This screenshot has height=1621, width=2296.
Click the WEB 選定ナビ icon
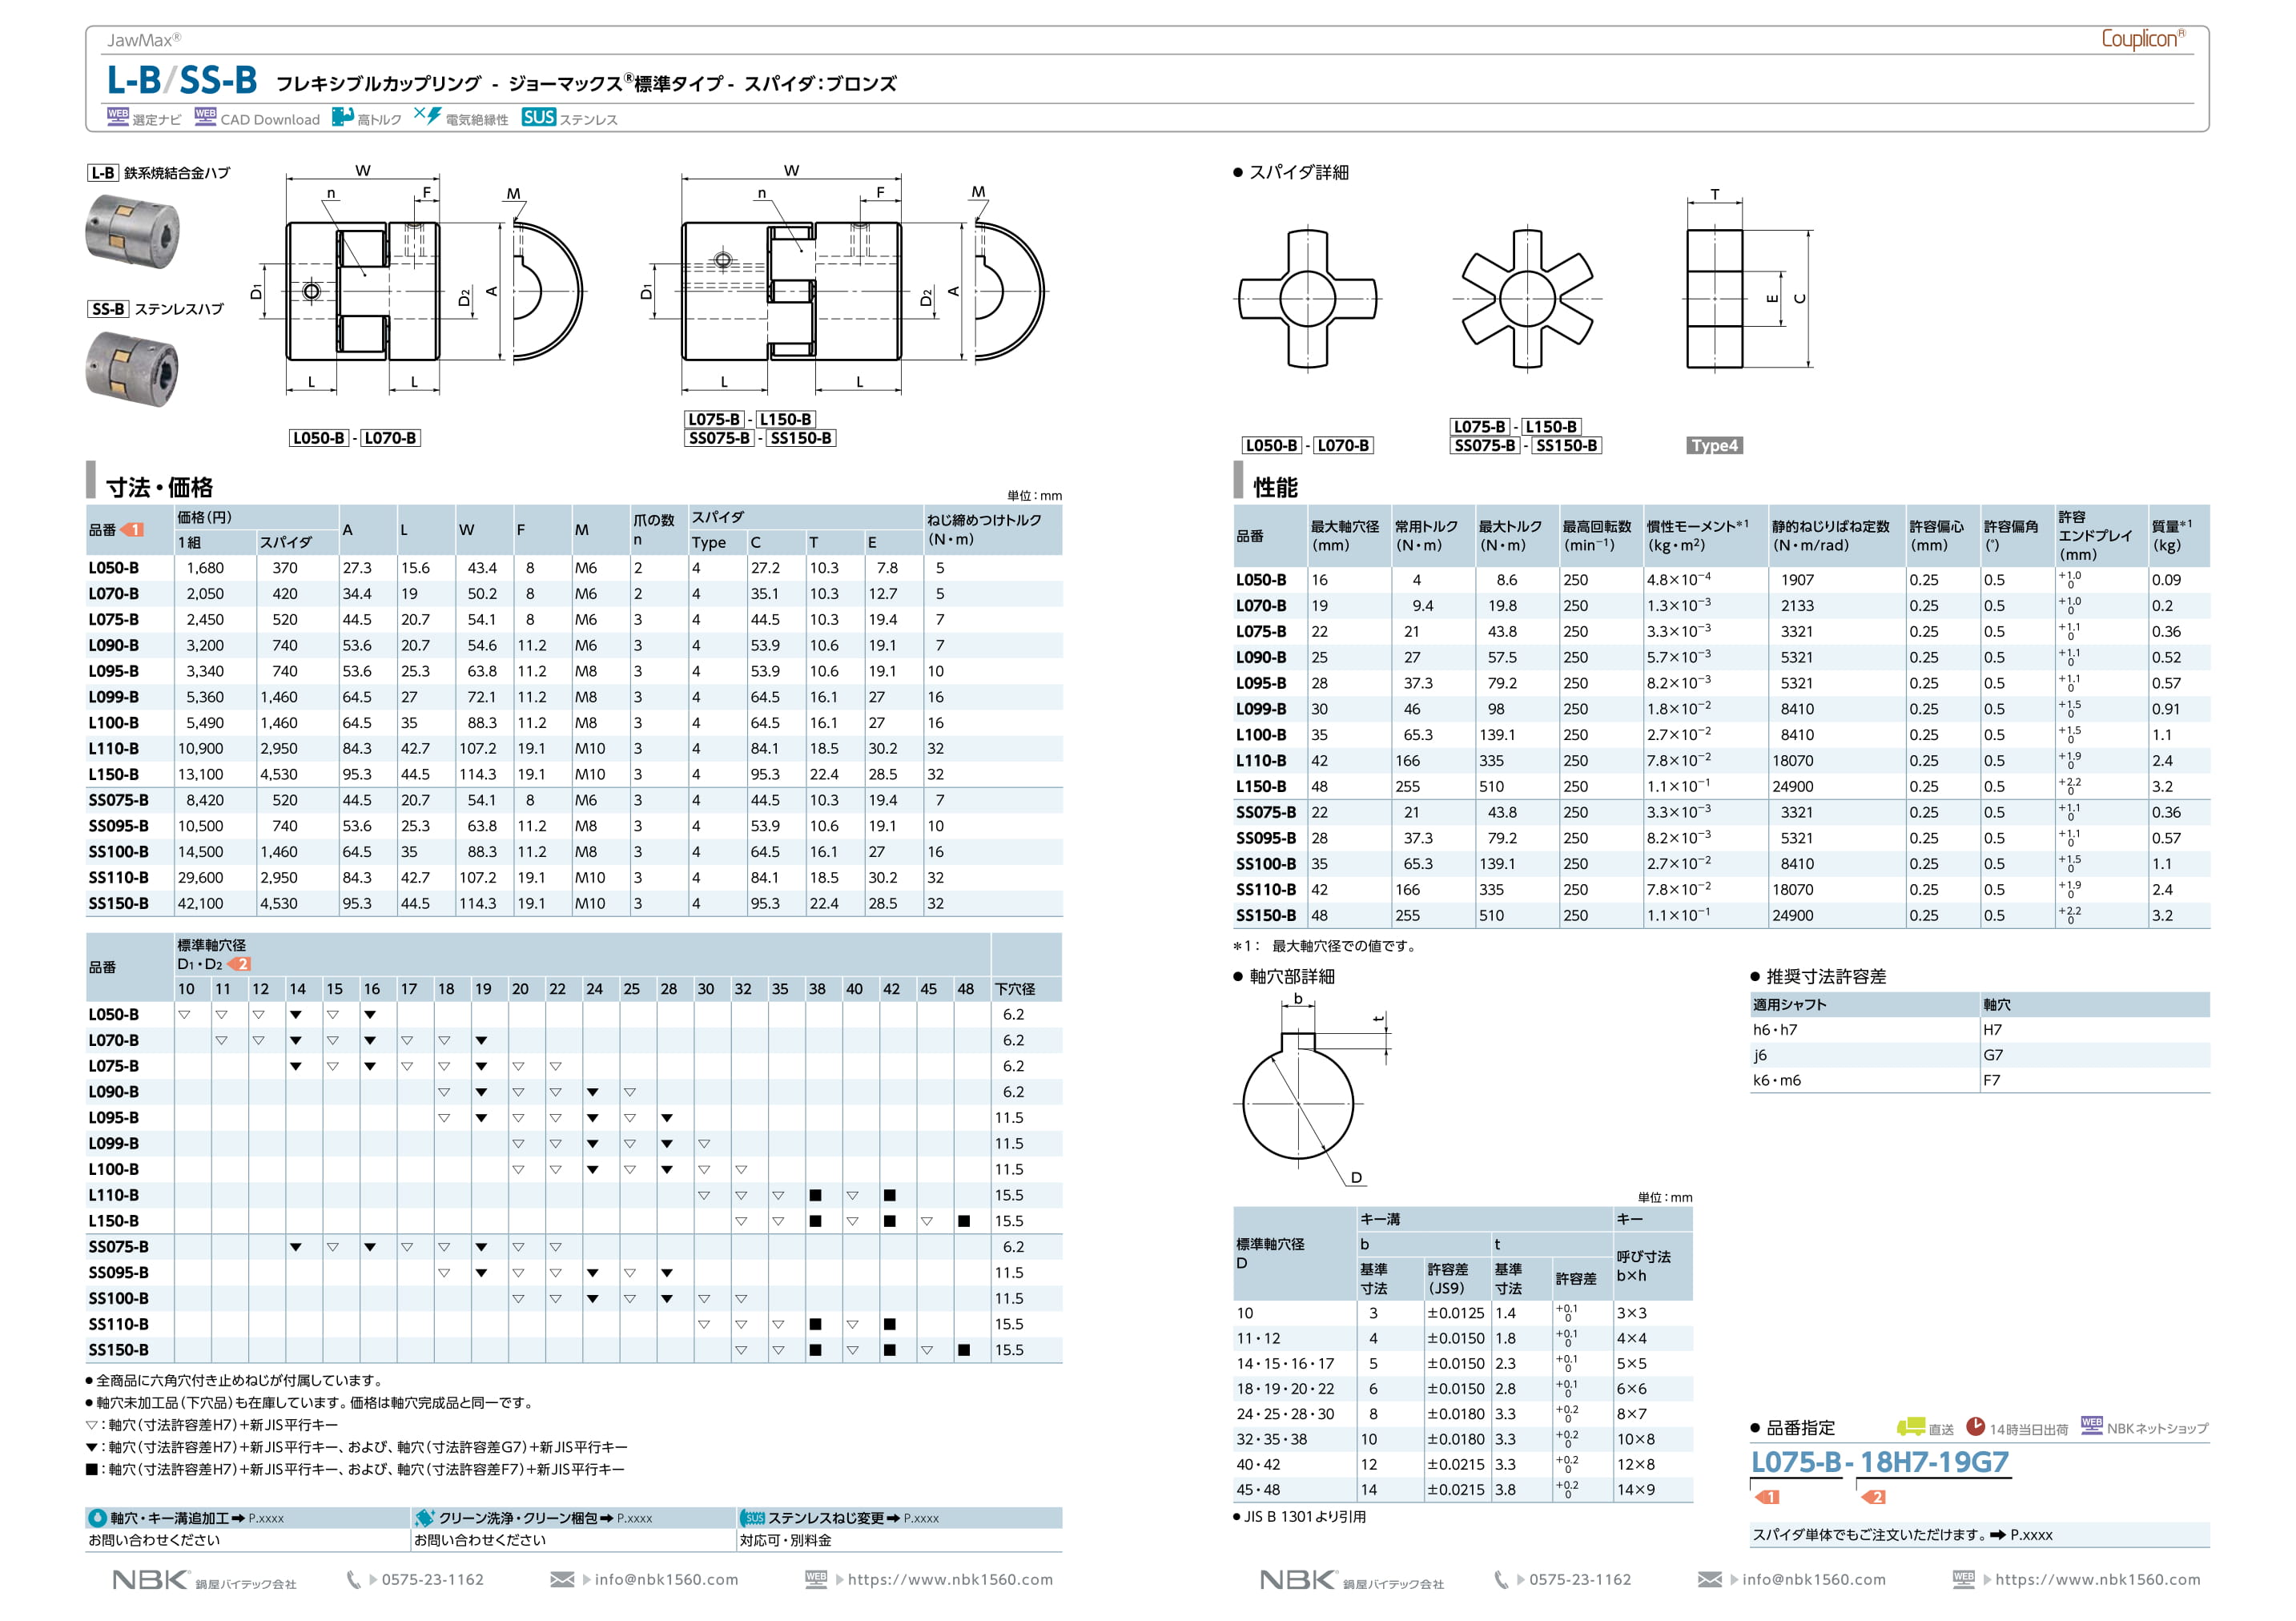pyautogui.click(x=117, y=116)
